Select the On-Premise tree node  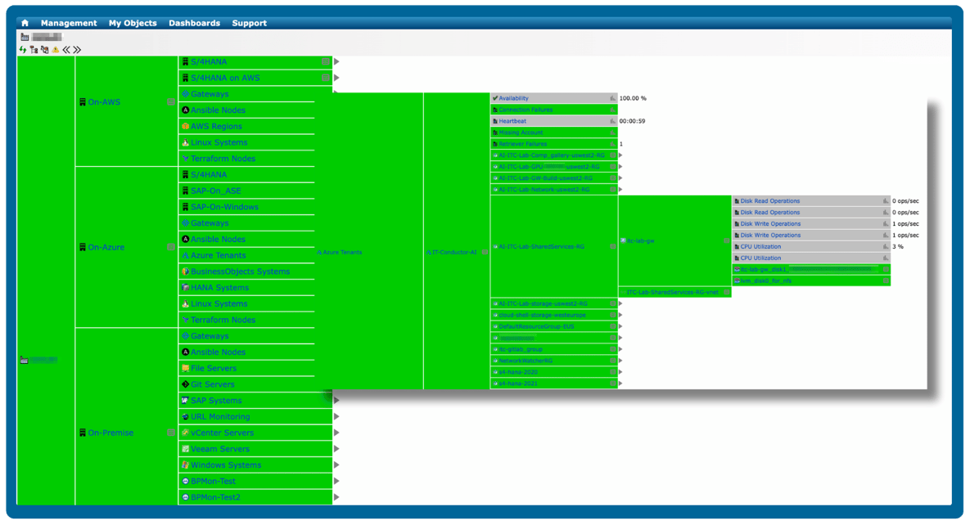pyautogui.click(x=111, y=433)
